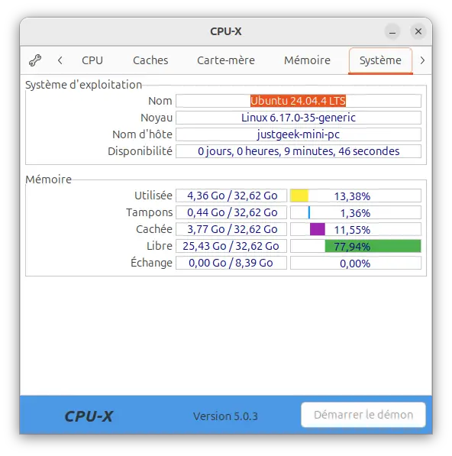Image resolution: width=452 pixels, height=456 pixels.
Task: Click the Cachée label
Action: click(x=154, y=229)
